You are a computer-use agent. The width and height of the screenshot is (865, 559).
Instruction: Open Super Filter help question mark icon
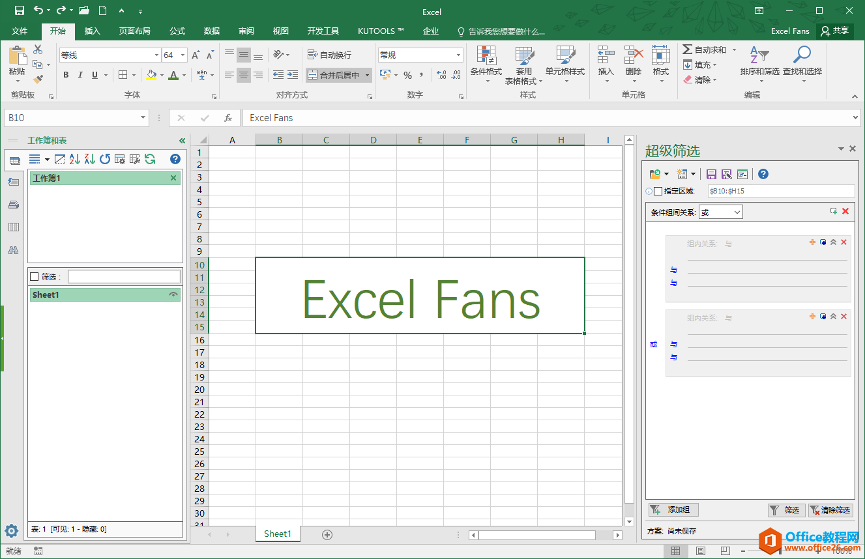coord(763,174)
